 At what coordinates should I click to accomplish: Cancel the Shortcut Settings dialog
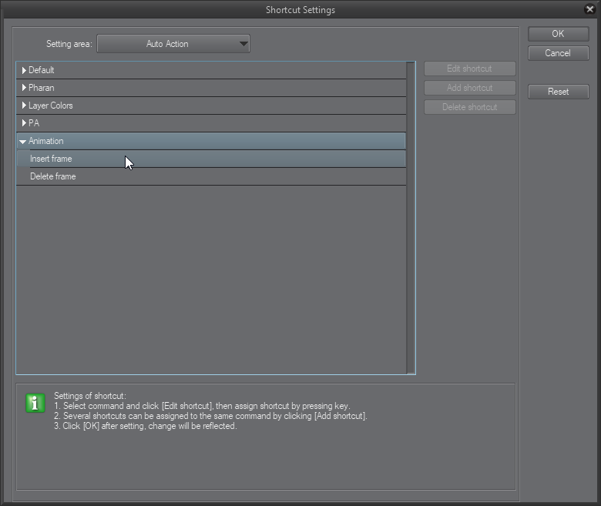tap(558, 53)
